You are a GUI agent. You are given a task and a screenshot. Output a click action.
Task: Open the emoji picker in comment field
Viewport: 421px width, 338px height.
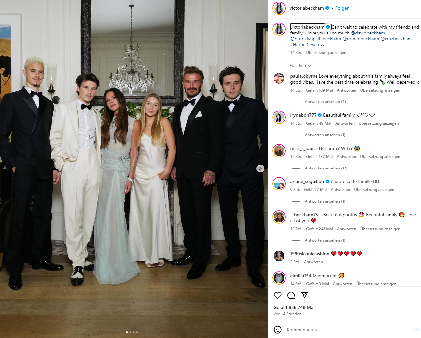(278, 330)
